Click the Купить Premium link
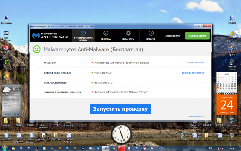 click(x=197, y=63)
